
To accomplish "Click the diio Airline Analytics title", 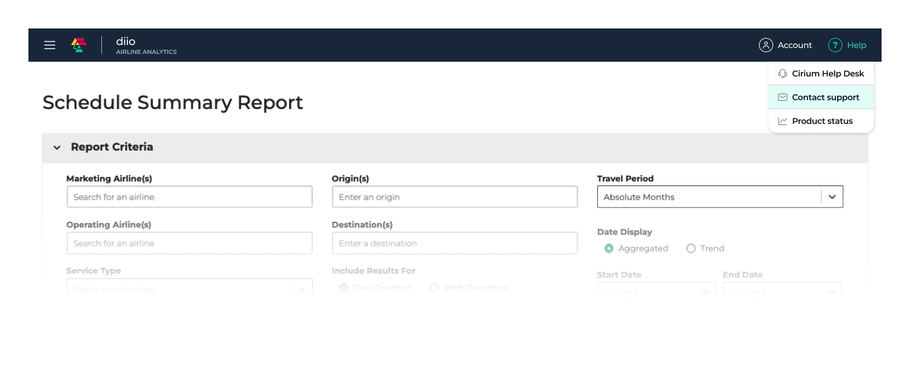I will (x=146, y=46).
